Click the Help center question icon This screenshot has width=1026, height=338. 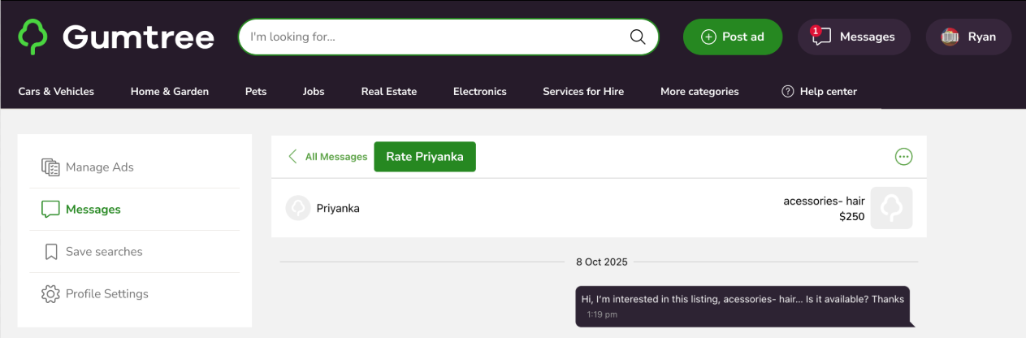(787, 92)
